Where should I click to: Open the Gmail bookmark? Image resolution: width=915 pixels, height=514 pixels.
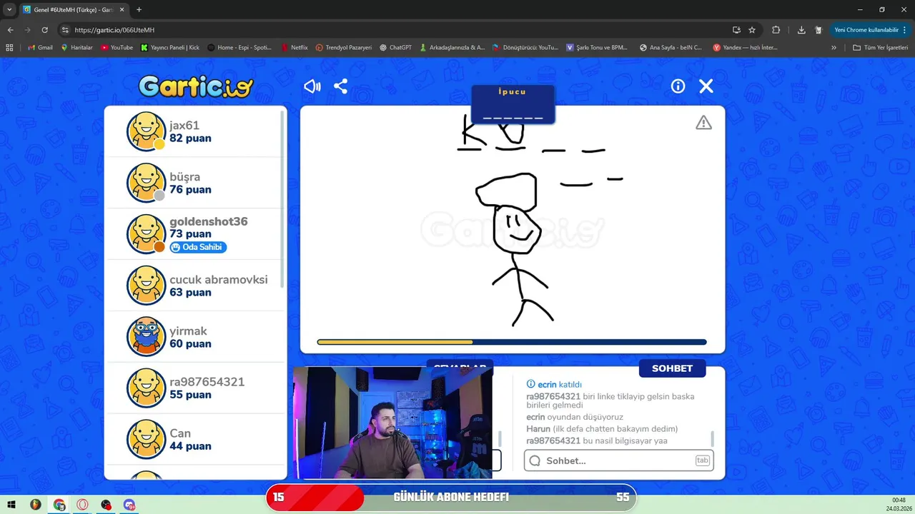(40, 48)
